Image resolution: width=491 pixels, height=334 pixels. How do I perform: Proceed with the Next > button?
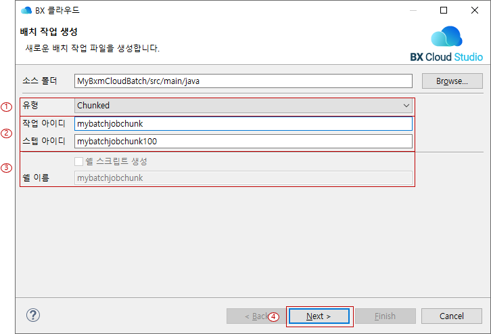(319, 316)
